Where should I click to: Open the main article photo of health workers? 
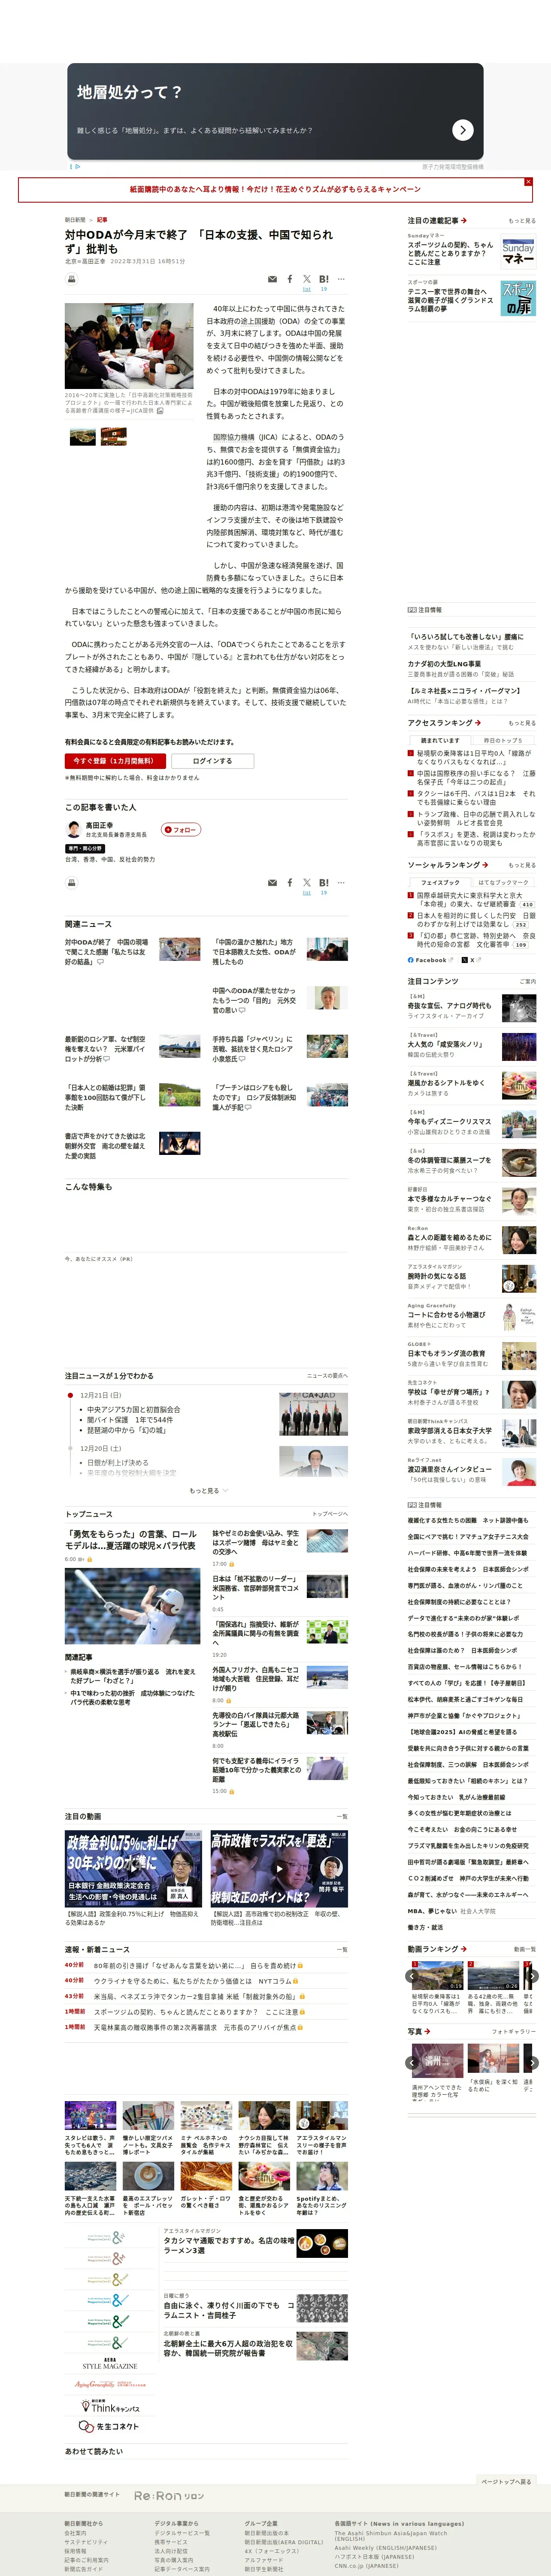pos(129,346)
